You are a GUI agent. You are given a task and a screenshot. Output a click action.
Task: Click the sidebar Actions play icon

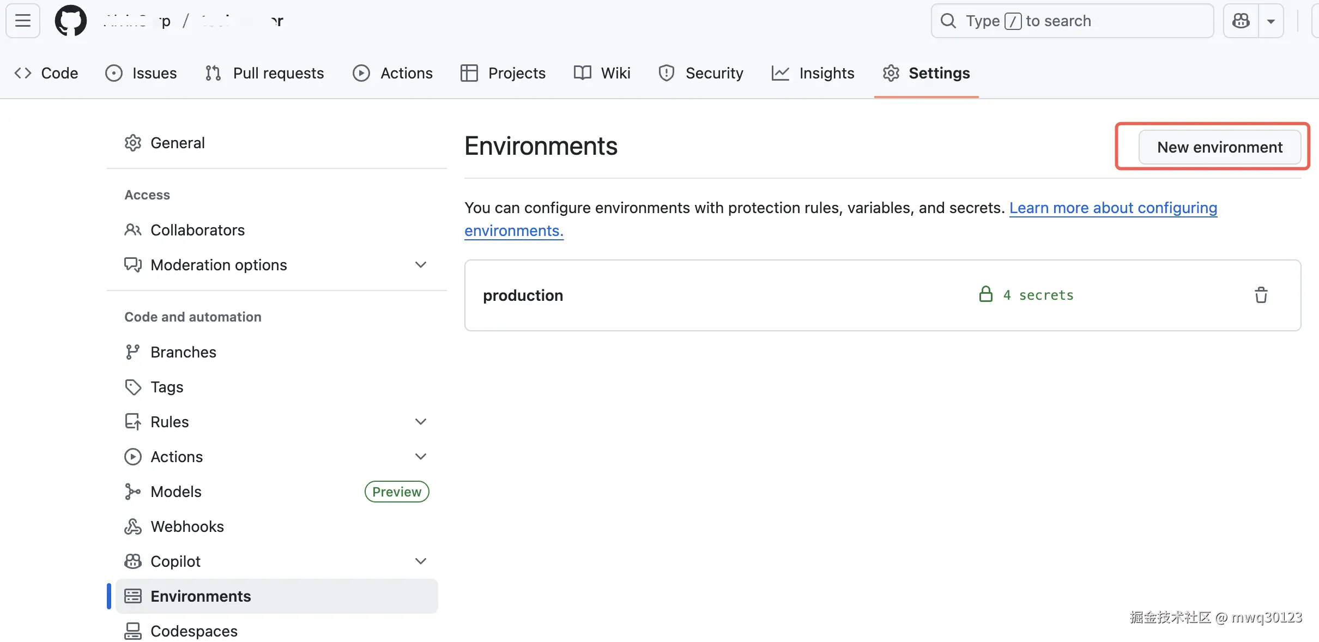click(133, 457)
